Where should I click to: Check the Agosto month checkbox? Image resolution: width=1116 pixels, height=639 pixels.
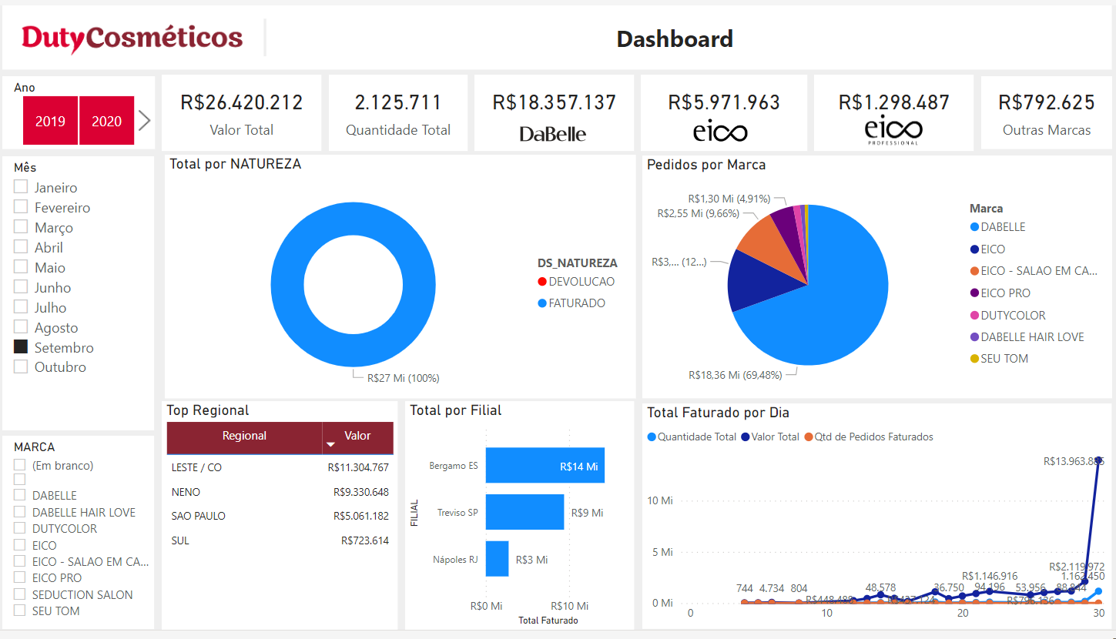point(21,327)
